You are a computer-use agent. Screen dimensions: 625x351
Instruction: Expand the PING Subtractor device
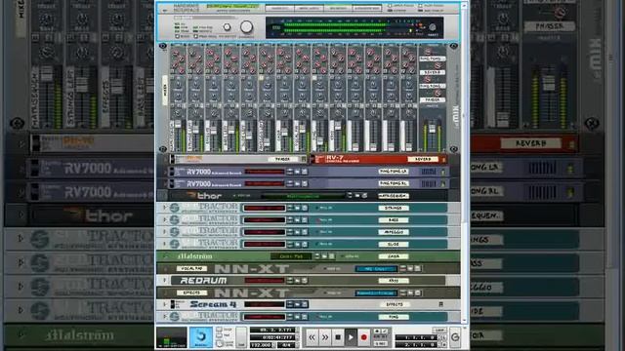tap(165, 317)
